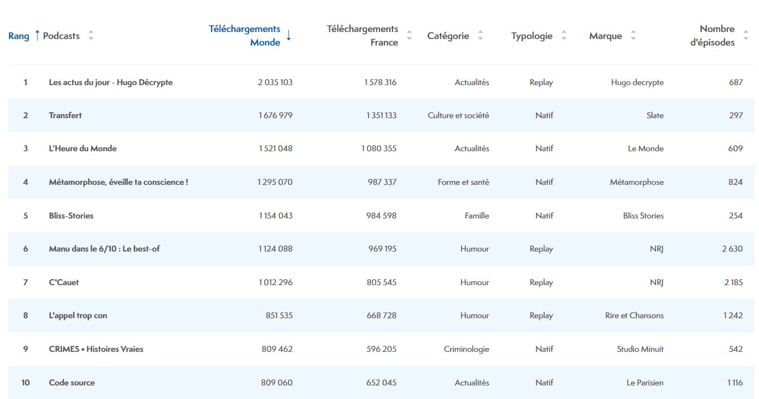This screenshot has width=759, height=399.
Task: Click NRJ brand in Manu dans le 6/10 row
Action: click(x=656, y=249)
